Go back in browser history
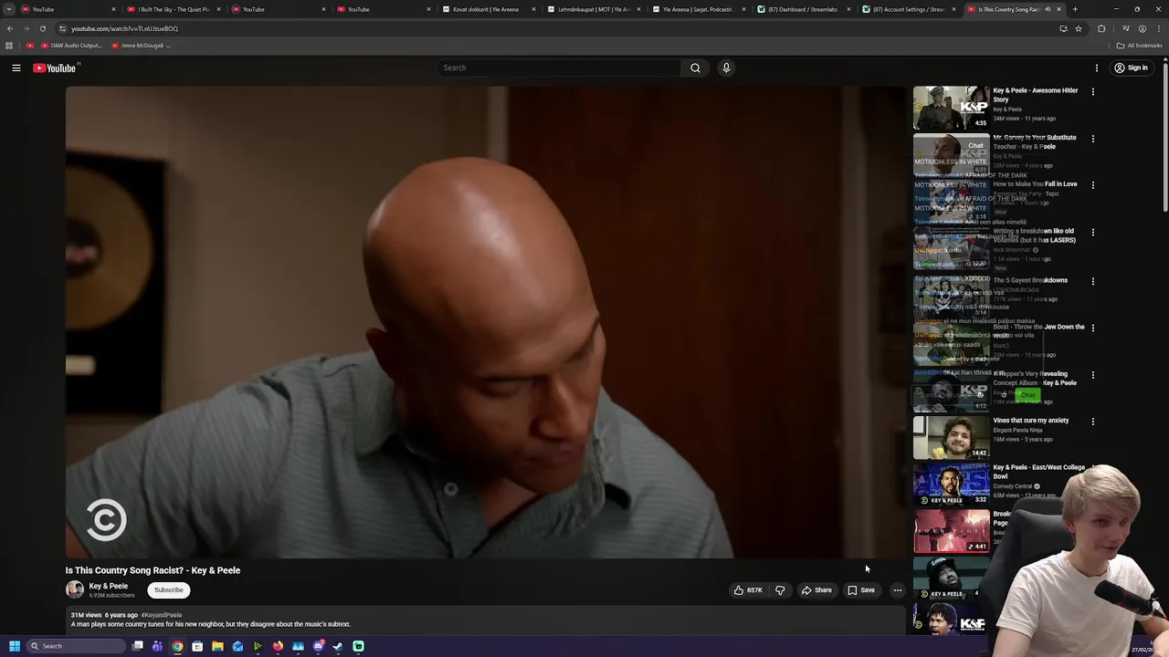The image size is (1169, 657). [x=10, y=28]
